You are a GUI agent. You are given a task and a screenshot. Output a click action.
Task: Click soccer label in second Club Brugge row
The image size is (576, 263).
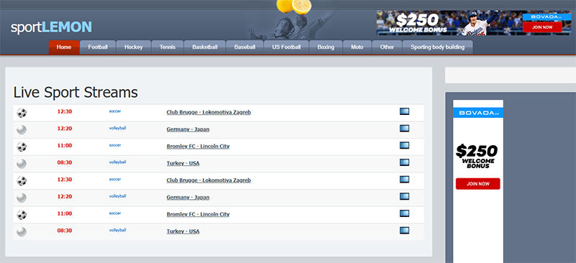click(x=115, y=179)
